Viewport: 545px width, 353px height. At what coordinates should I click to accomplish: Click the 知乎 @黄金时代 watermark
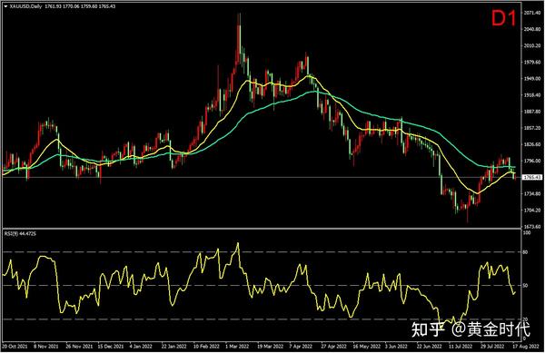(471, 329)
